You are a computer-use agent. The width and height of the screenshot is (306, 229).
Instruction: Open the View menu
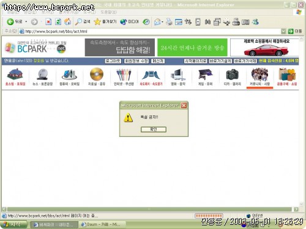coord(48,12)
